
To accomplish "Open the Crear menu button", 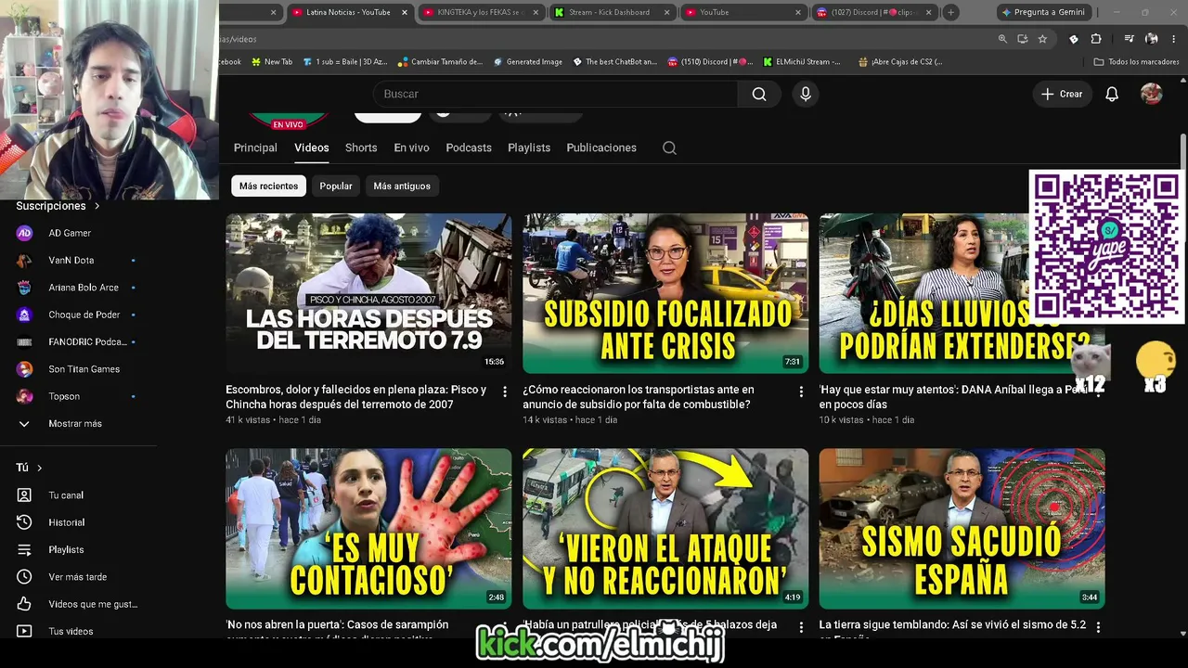I will (x=1063, y=94).
